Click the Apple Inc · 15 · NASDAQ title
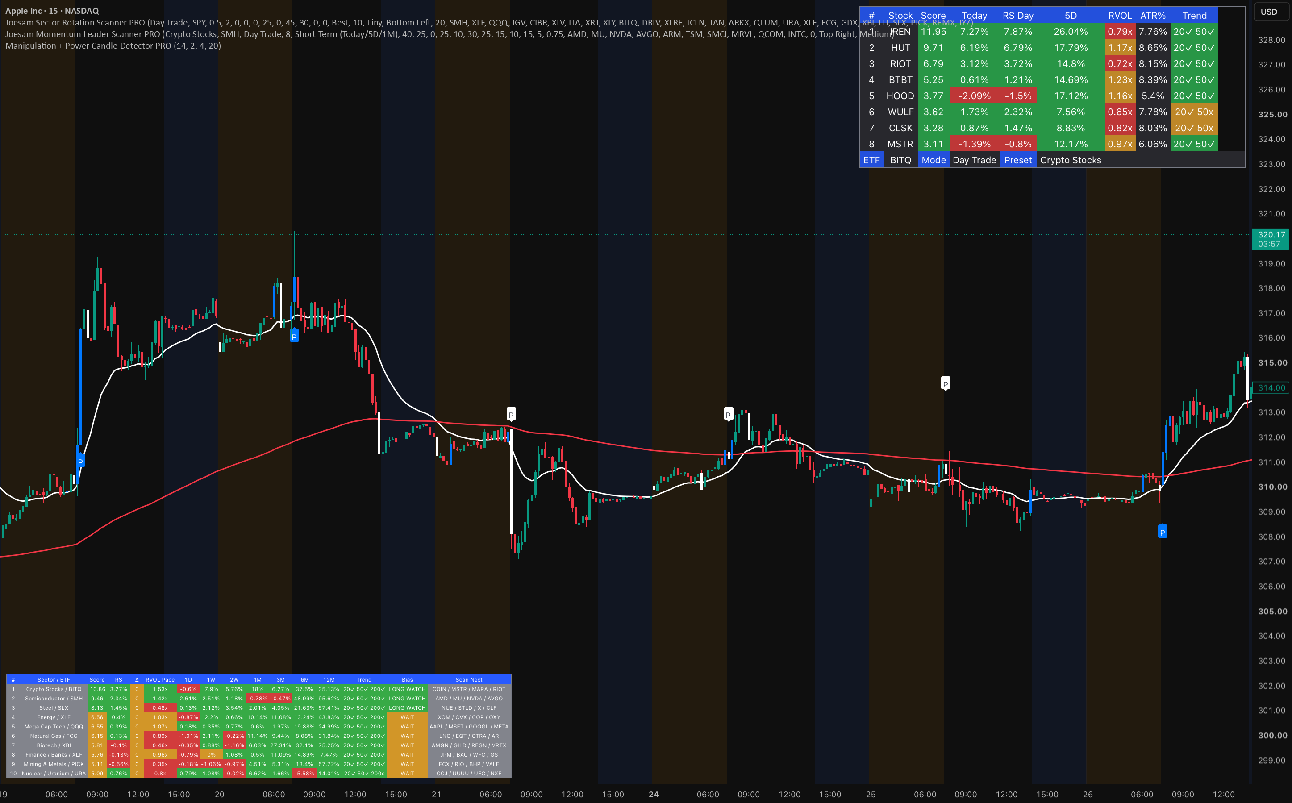1292x803 pixels. pos(52,11)
